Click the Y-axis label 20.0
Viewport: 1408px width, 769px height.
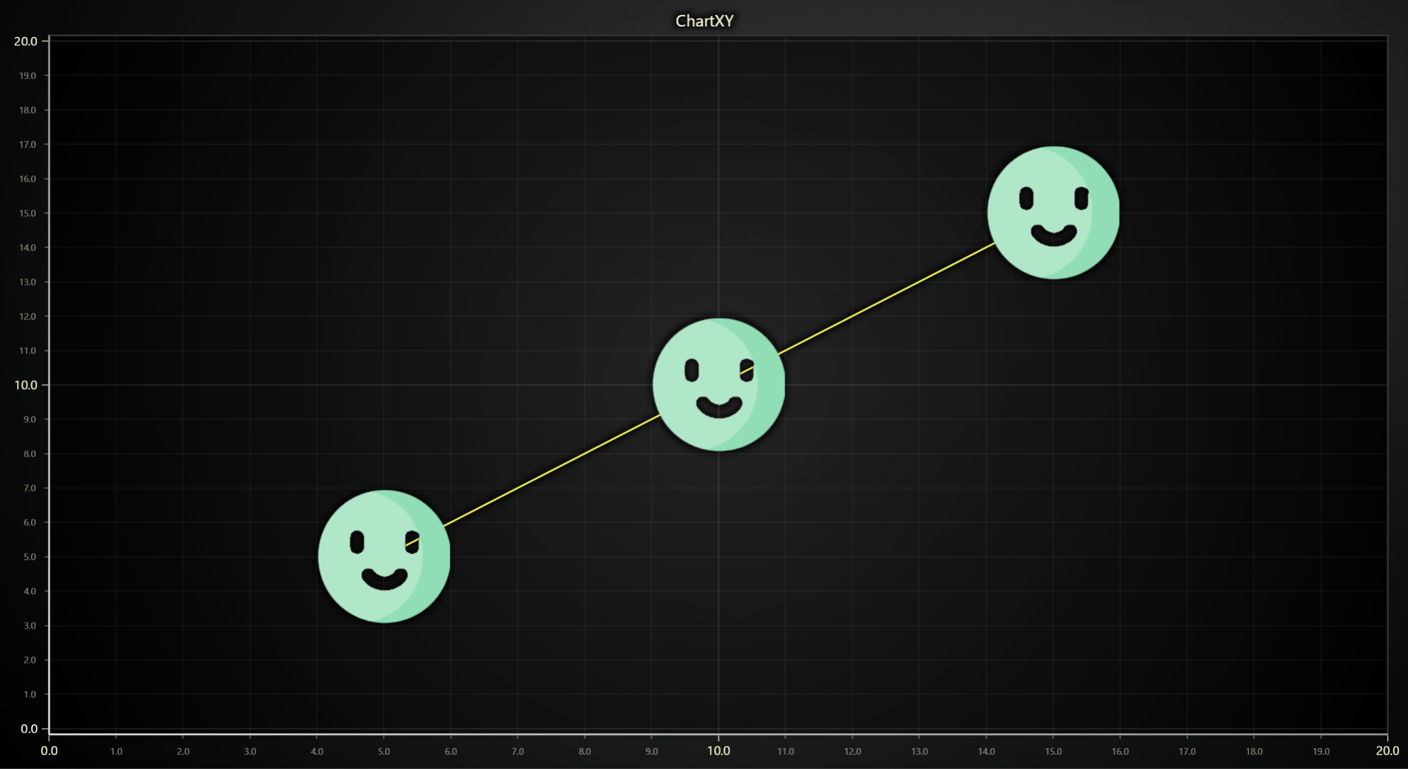coord(26,41)
